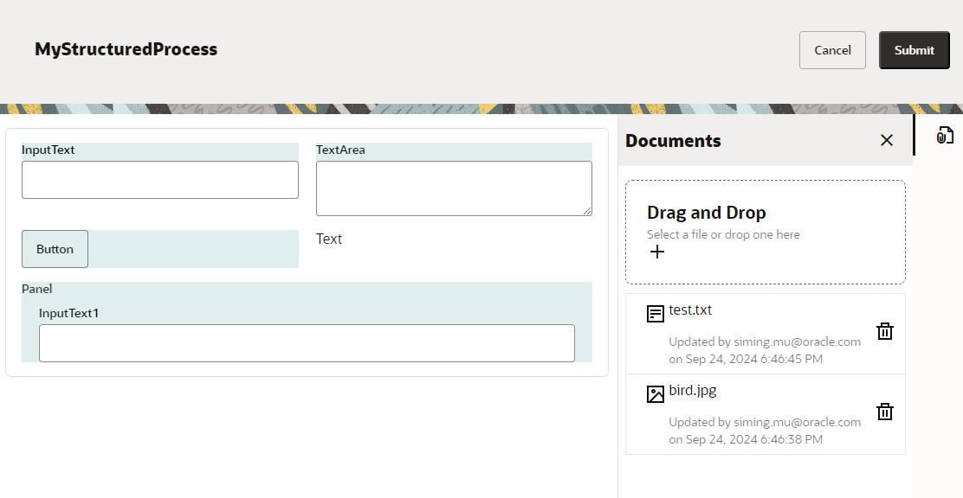Screen dimensions: 963x498
Task: Click the Documents panel heading
Action: pos(673,140)
